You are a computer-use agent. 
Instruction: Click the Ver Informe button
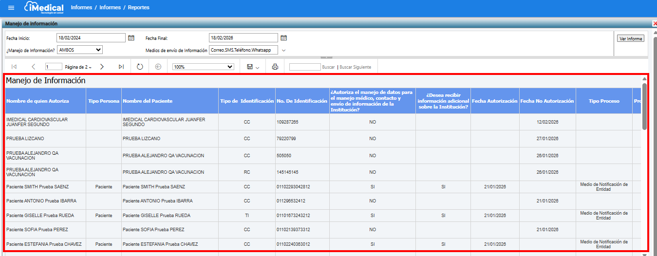pyautogui.click(x=630, y=38)
